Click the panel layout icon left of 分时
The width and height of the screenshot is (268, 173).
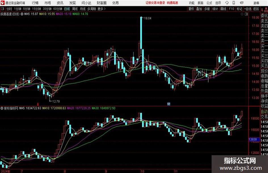[3, 9]
